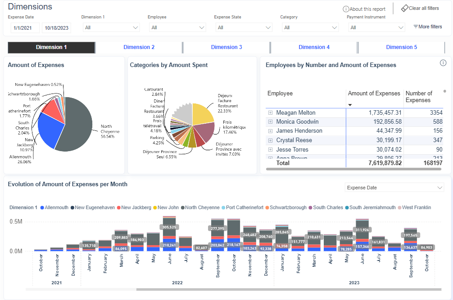453x300 pixels.
Task: Click the eraser icon for Clear all filters
Action: point(404,8)
